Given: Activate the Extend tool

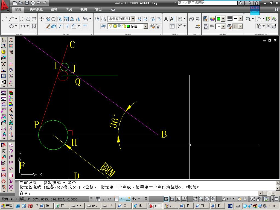Looking at the screenshot, I should pyautogui.click(x=66, y=27).
